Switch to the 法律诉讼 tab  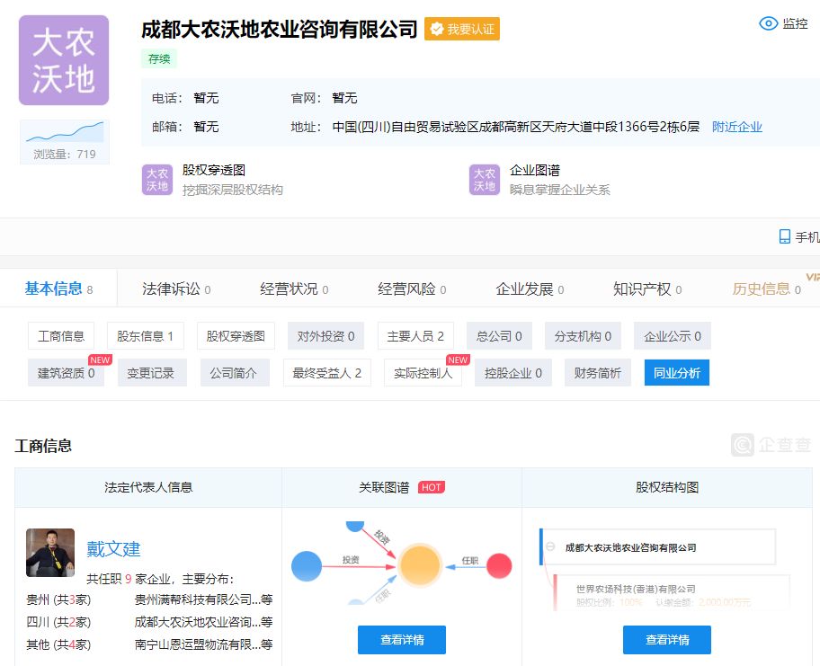point(171,289)
